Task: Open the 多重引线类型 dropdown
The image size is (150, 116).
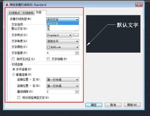Action: pos(63,19)
